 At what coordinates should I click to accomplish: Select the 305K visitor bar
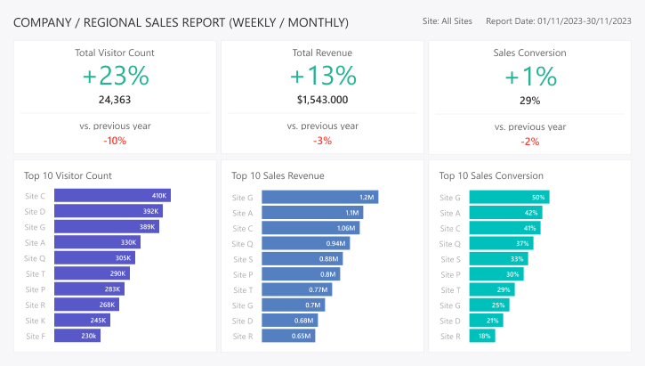pos(94,258)
